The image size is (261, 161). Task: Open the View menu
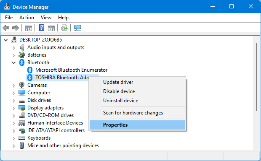click(x=46, y=18)
